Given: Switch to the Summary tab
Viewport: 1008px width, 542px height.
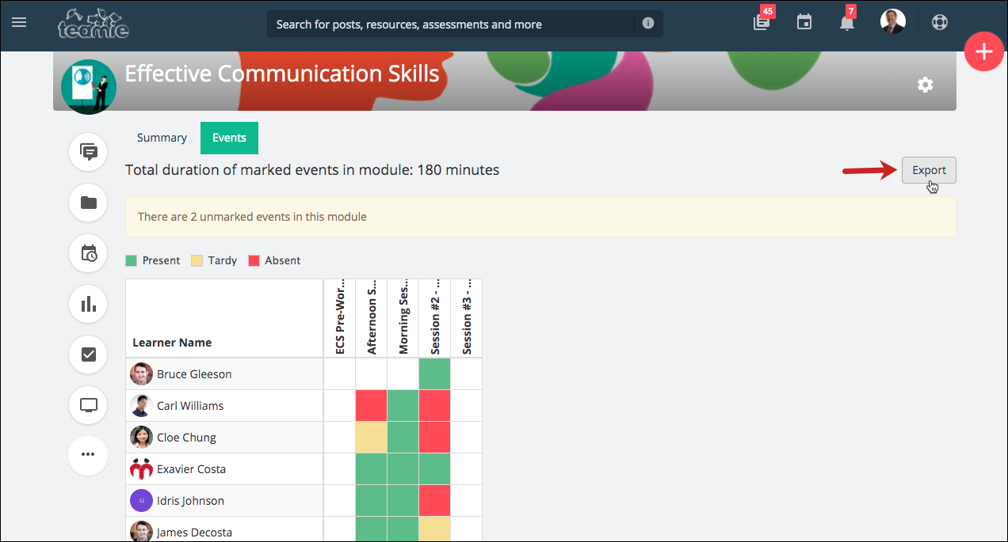Looking at the screenshot, I should click(x=162, y=138).
